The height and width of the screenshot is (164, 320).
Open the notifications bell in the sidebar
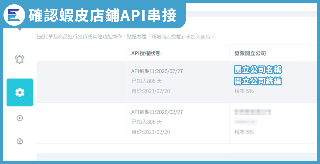(x=20, y=59)
